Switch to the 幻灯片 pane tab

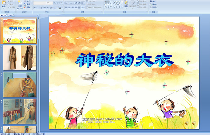click(4, 15)
